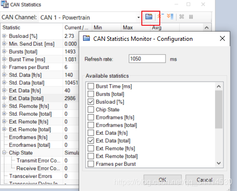Enable the Bursts [total] checkbox
237x191 pixels.
tap(91, 94)
